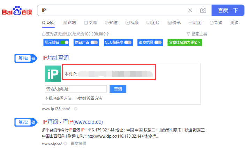Open camera image search icon
This screenshot has height=149, width=251.
[x=203, y=10]
